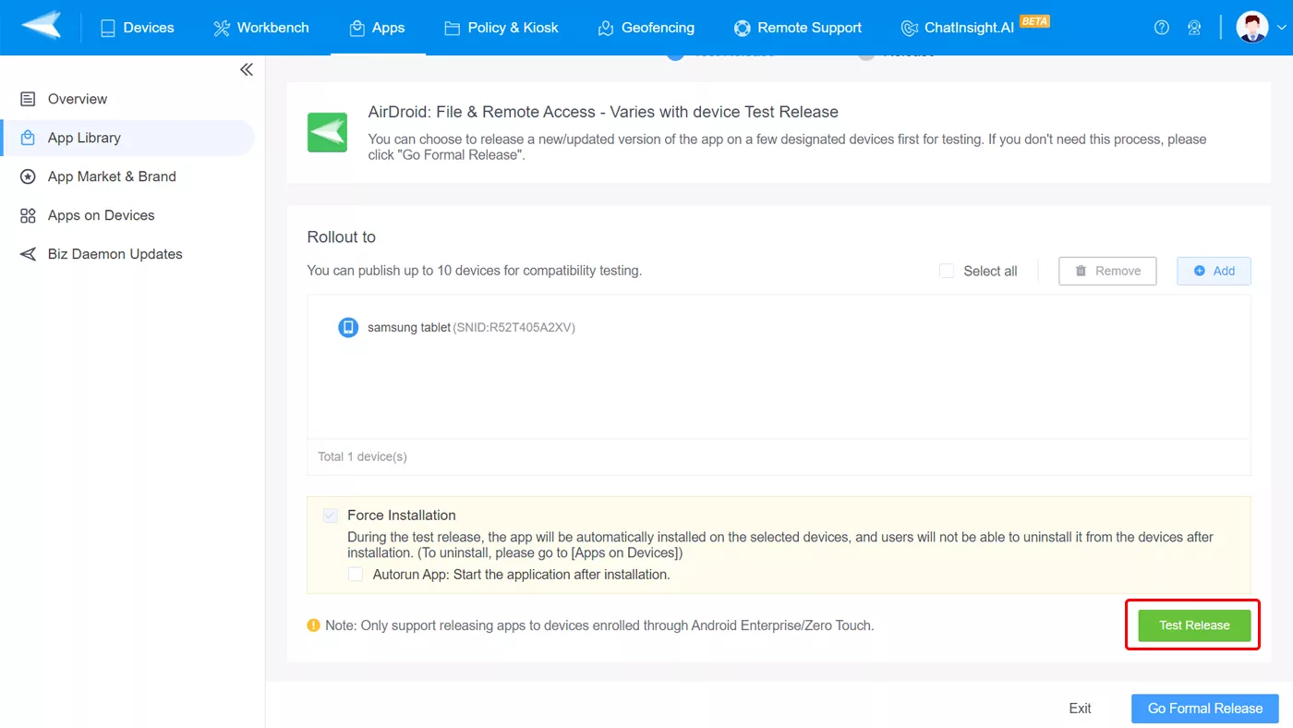
Task: Click the Total 1 device(s) text
Action: 362,456
